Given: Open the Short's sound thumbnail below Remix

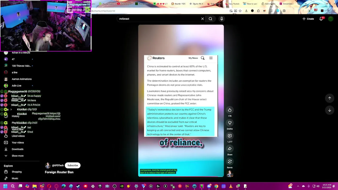Looking at the screenshot, I should click(230, 174).
